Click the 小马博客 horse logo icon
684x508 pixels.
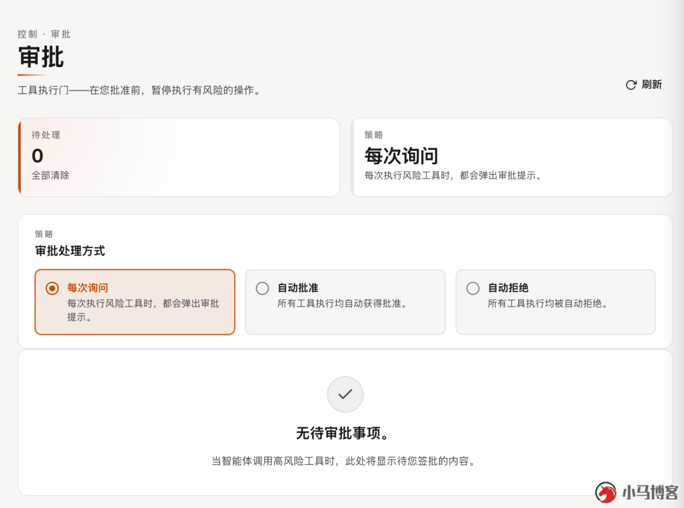click(x=606, y=492)
